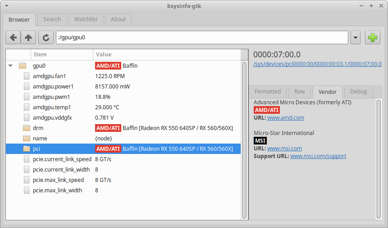Select the amdgpu.power1 row label

(x=53, y=87)
